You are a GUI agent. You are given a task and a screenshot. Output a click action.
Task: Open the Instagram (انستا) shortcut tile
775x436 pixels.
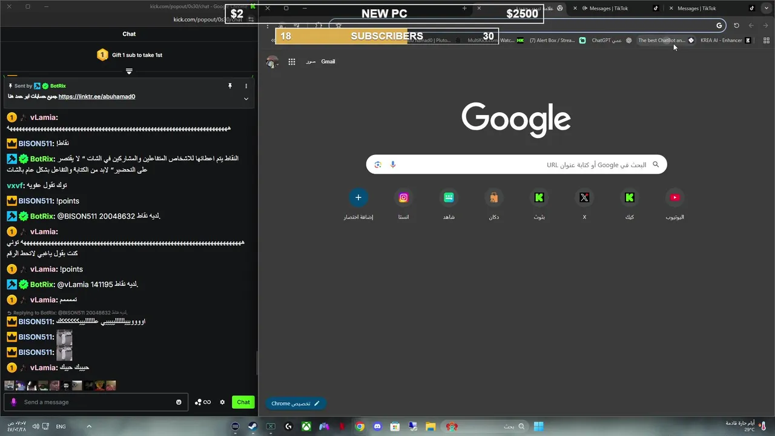[404, 204]
